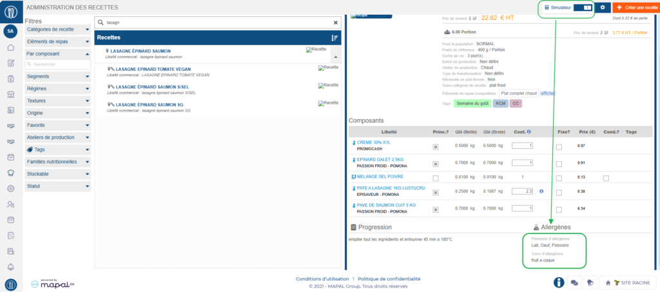
Task: Open the Conditions d'utilisation link
Action: (322, 279)
